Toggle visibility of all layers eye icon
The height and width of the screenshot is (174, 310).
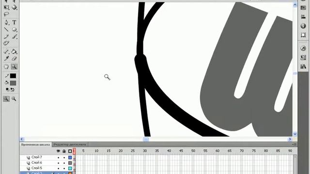[58, 151]
